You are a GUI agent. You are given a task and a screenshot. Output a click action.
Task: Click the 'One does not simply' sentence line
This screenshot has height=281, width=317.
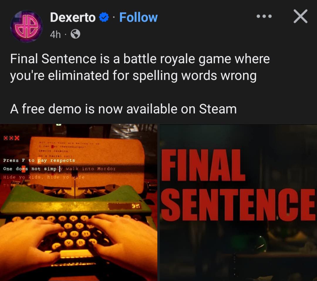pos(59,169)
